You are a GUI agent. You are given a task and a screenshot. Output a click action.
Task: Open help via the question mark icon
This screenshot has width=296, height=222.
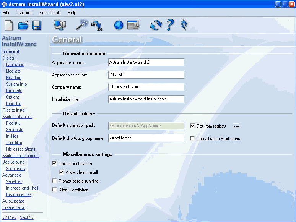pos(171,25)
